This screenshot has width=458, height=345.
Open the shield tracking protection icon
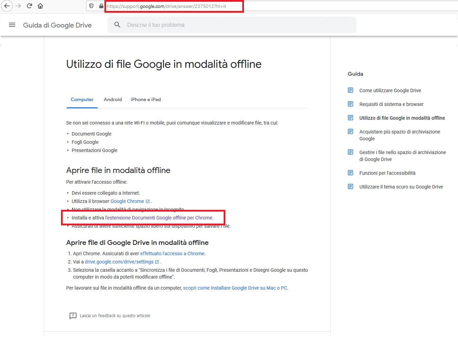tap(91, 6)
